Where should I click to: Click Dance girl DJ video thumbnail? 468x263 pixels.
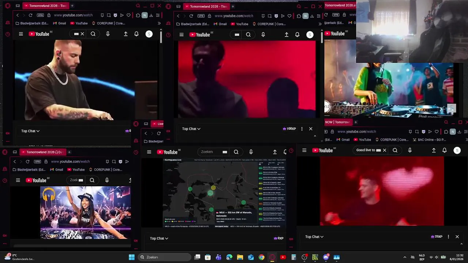86,213
